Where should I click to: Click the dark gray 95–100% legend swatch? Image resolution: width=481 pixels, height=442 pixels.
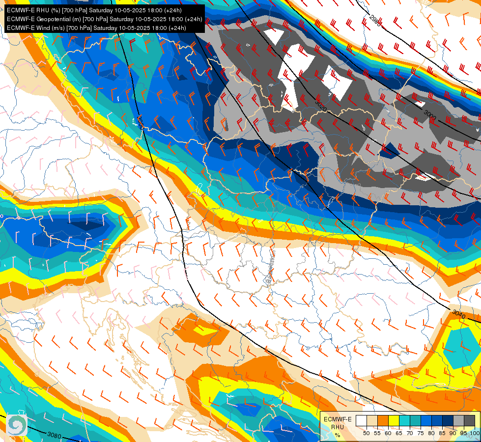click(x=469, y=420)
